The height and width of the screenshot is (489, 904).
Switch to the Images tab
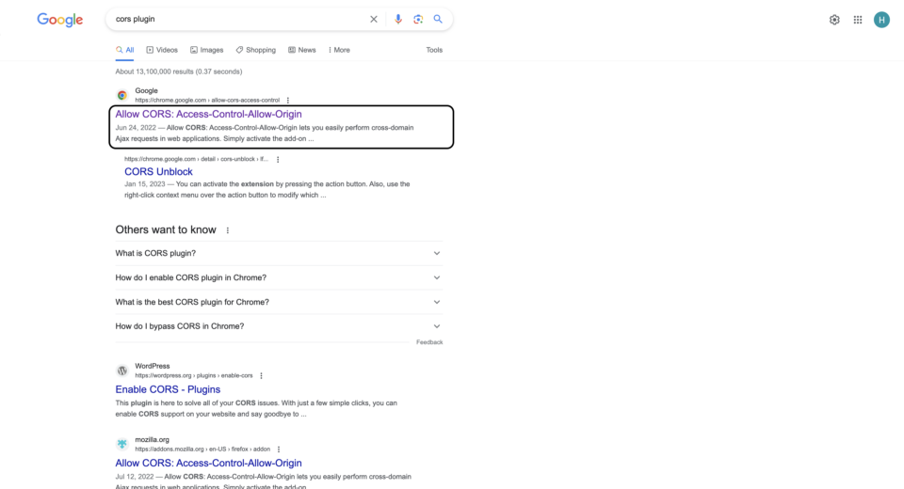click(207, 50)
